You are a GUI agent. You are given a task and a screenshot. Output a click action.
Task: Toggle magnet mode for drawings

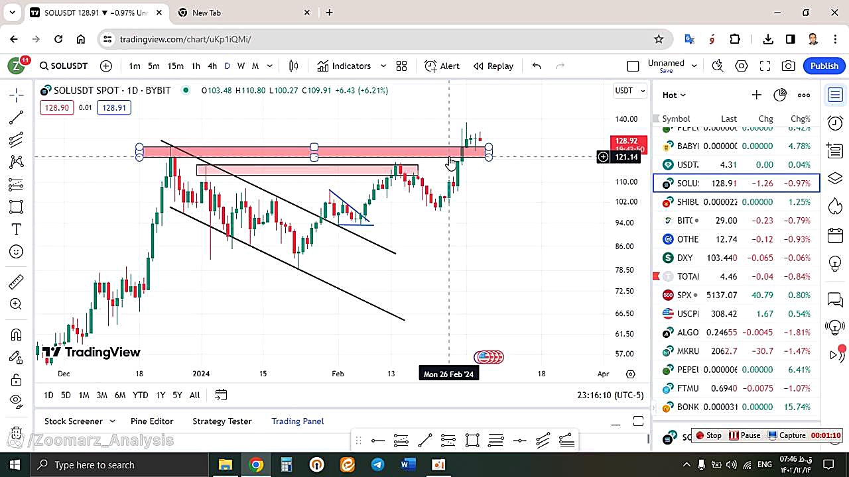pyautogui.click(x=17, y=335)
